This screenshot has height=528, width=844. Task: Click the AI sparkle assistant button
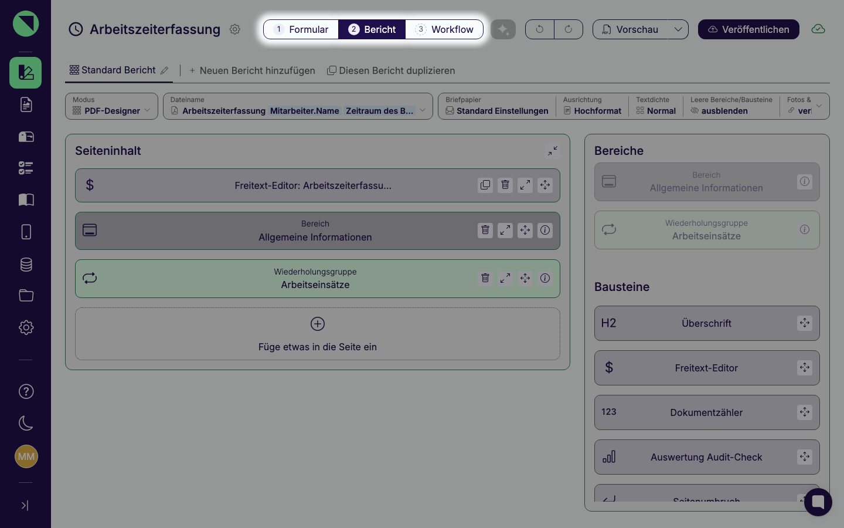503,29
